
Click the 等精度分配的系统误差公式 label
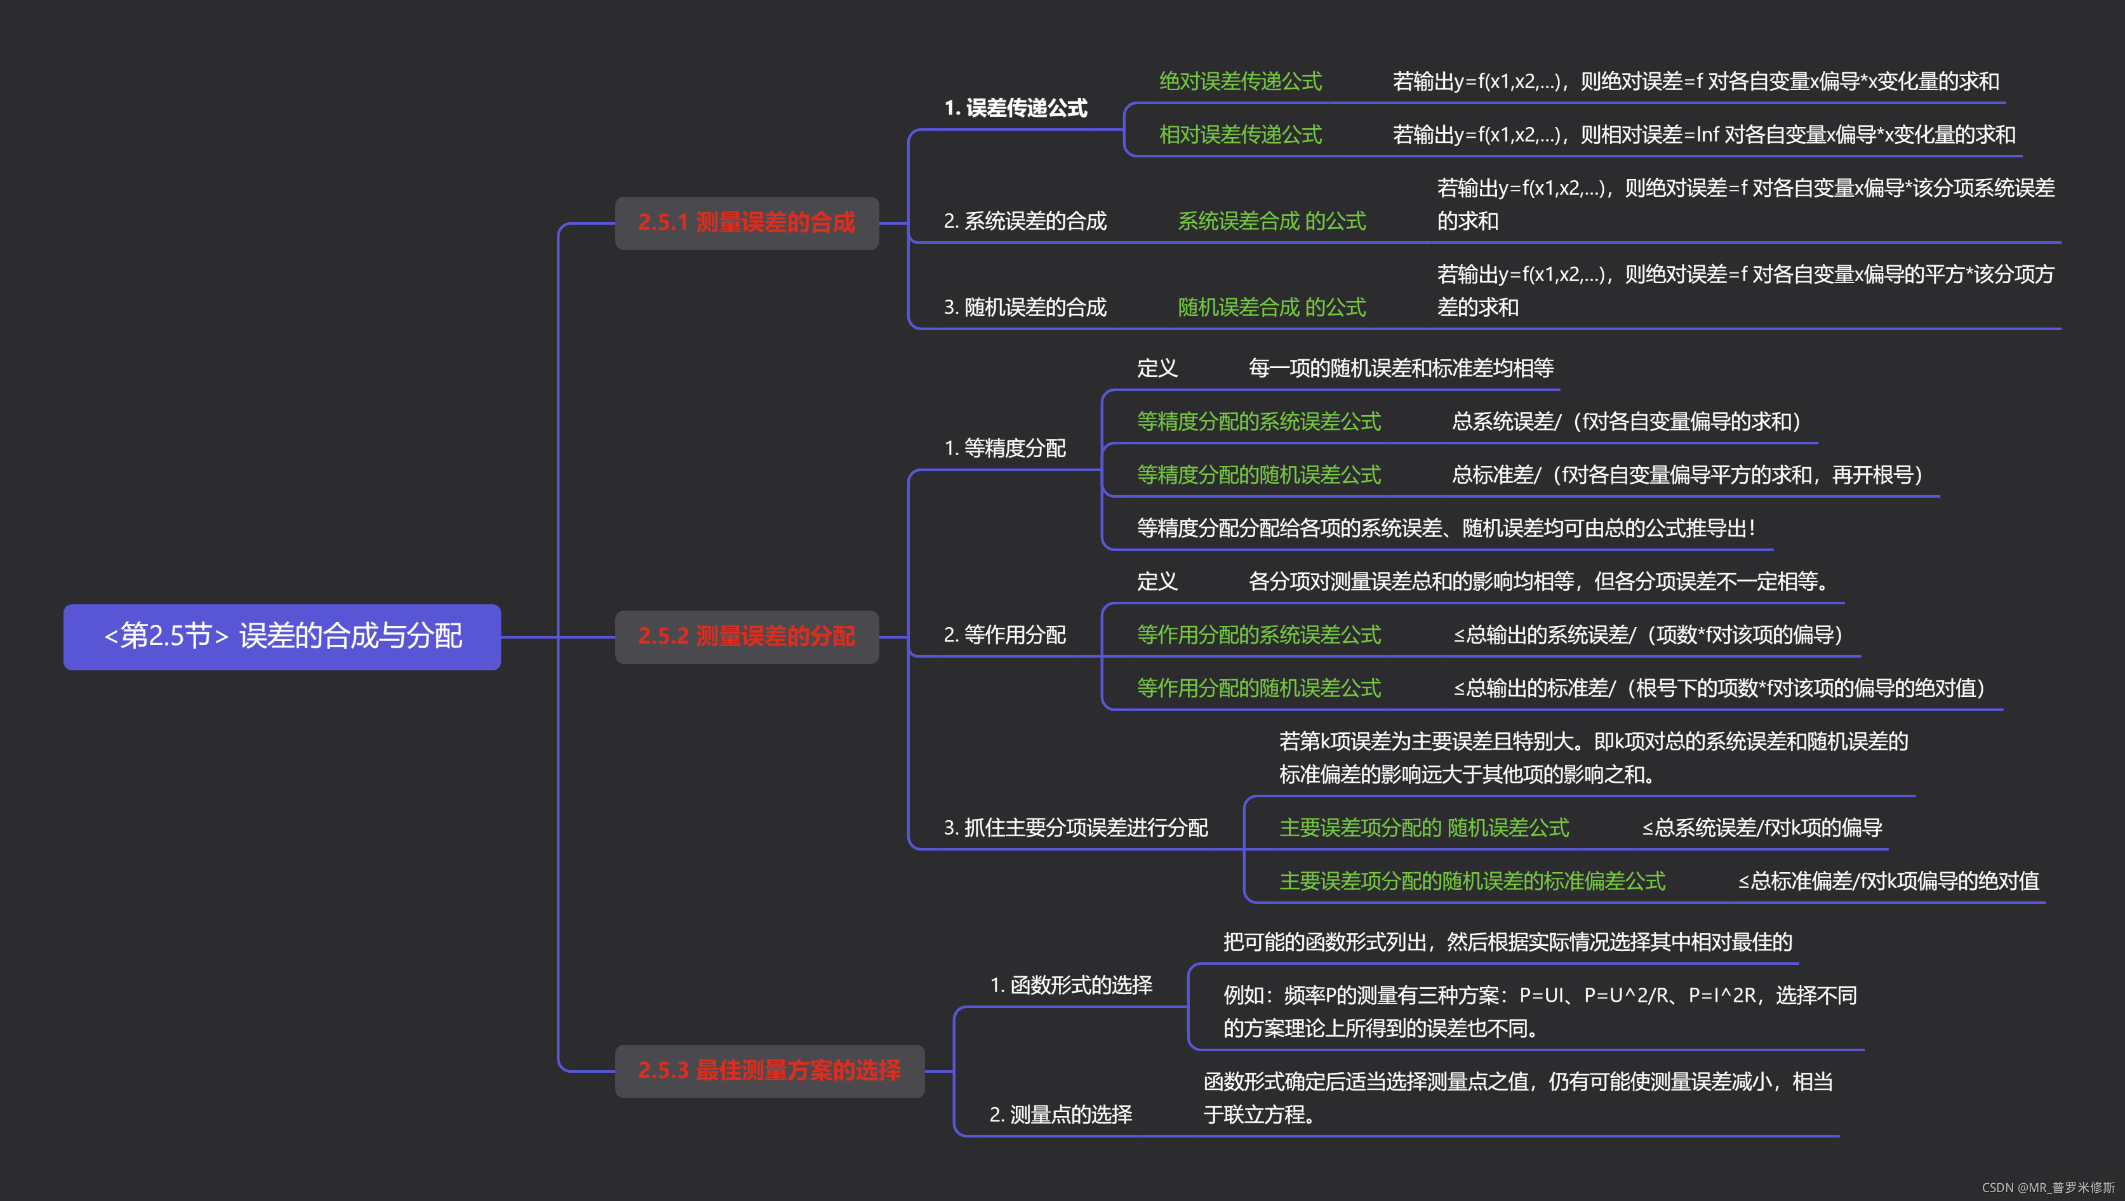click(1259, 422)
